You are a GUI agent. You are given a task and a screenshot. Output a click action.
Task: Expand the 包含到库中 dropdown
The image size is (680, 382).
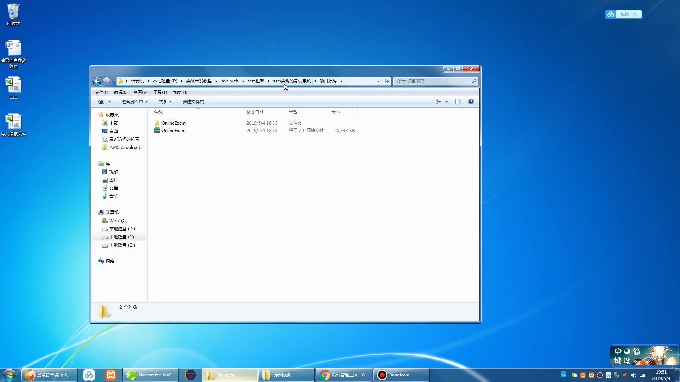click(x=135, y=102)
